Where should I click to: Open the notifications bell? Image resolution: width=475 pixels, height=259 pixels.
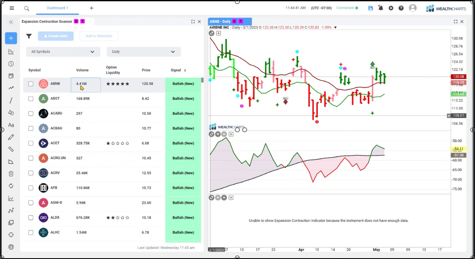click(x=381, y=8)
